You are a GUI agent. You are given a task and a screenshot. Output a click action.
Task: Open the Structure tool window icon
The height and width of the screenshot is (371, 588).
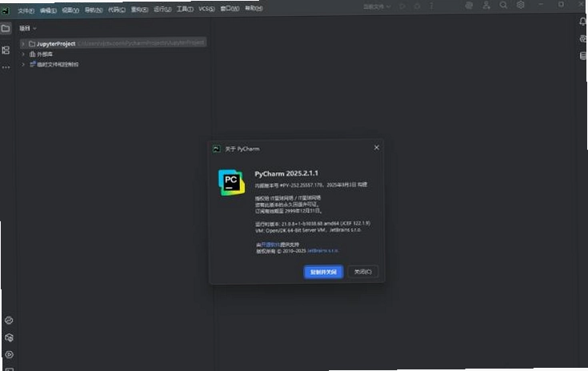(x=6, y=50)
